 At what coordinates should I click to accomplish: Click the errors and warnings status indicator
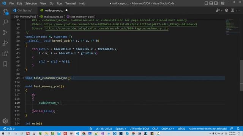coord(9,128)
